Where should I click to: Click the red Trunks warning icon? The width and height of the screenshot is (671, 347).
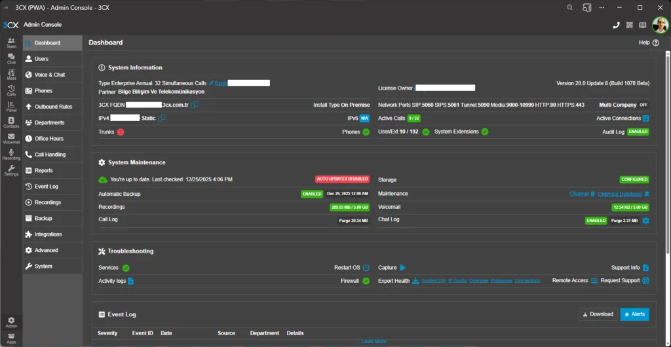pos(121,132)
